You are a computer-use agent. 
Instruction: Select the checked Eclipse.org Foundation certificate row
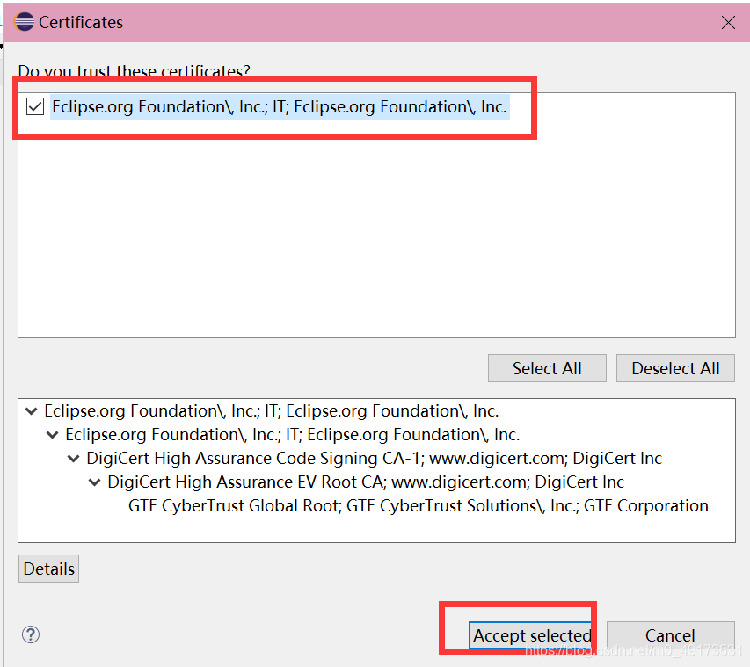click(x=280, y=106)
